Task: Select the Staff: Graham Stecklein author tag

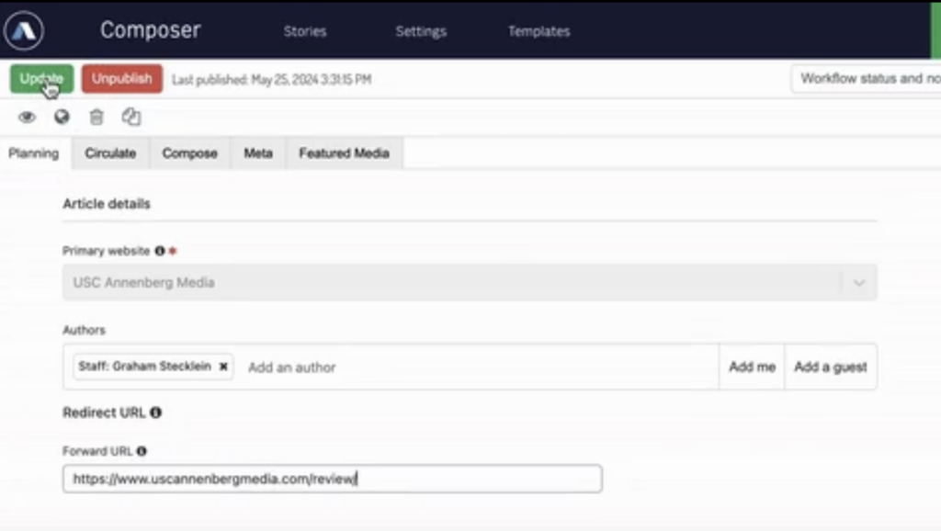Action: (x=153, y=367)
